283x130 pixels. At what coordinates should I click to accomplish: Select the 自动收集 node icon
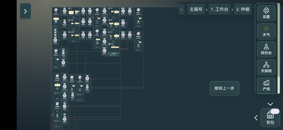click(57, 76)
